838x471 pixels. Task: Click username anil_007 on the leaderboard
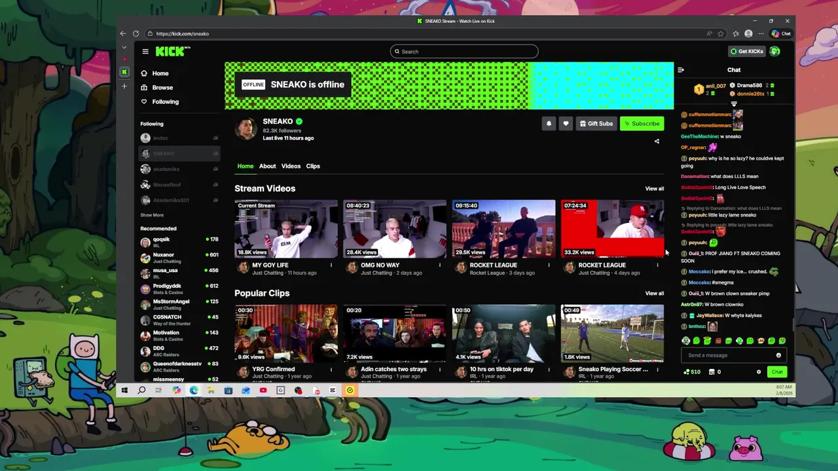coord(716,86)
